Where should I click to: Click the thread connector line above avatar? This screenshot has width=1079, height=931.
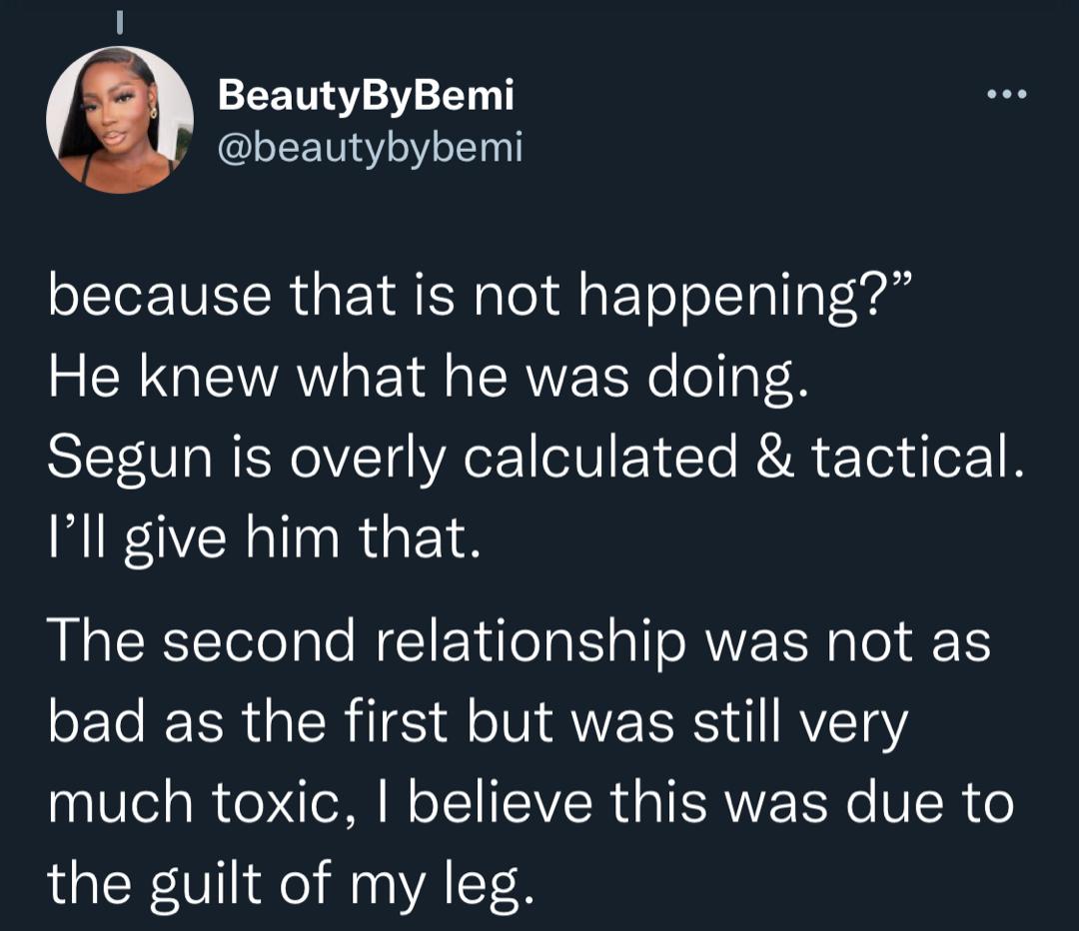tap(119, 20)
